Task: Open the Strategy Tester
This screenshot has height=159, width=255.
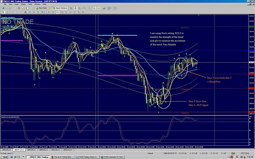Action: tap(32, 8)
